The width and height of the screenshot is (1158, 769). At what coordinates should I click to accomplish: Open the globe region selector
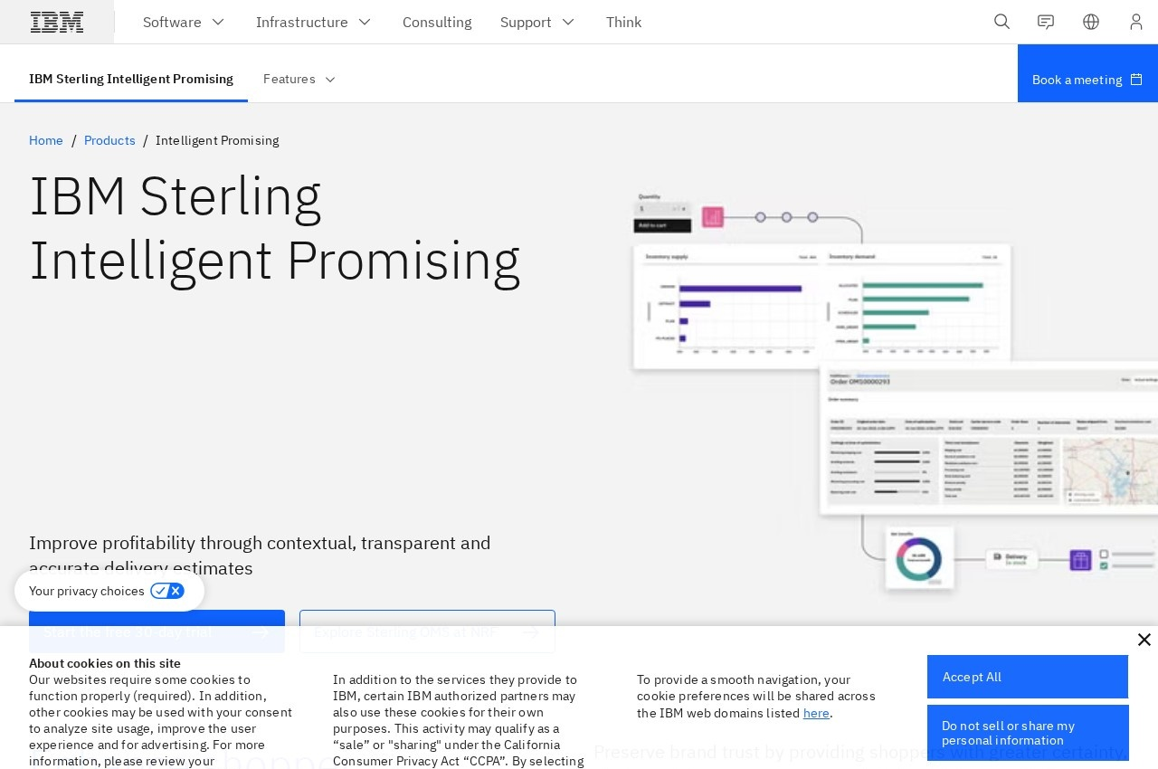pyautogui.click(x=1091, y=22)
